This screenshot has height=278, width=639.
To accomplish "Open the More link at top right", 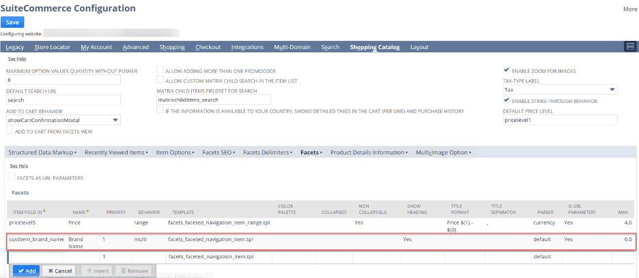I will [629, 9].
